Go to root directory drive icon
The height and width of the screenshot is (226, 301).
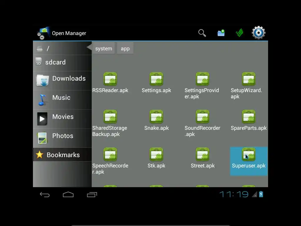[40, 49]
